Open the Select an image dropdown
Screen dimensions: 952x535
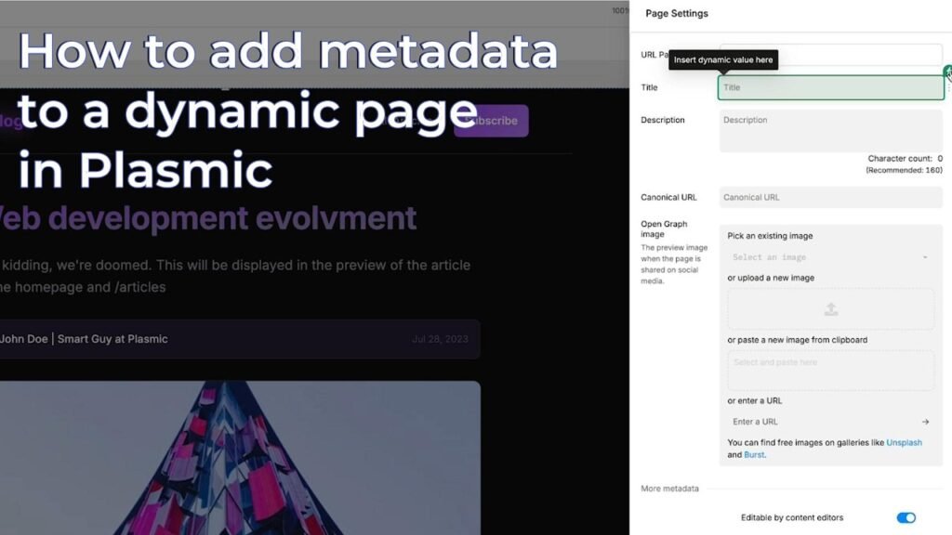pos(830,257)
